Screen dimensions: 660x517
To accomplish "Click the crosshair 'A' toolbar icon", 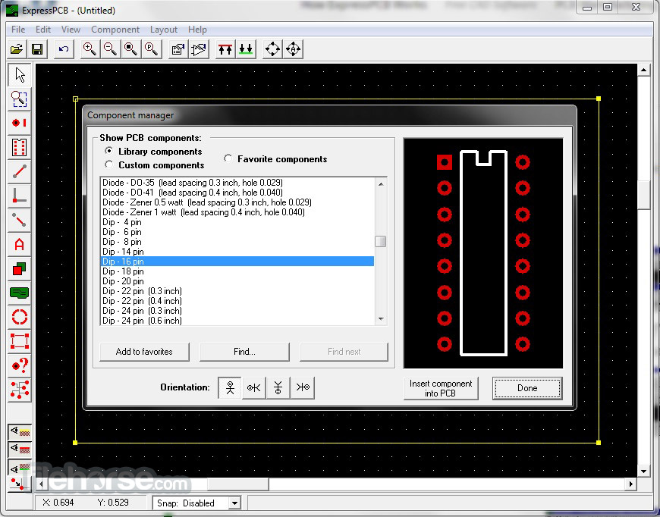I will 294,49.
